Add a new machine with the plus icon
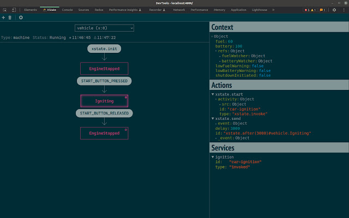349x218 pixels. click(3, 17)
